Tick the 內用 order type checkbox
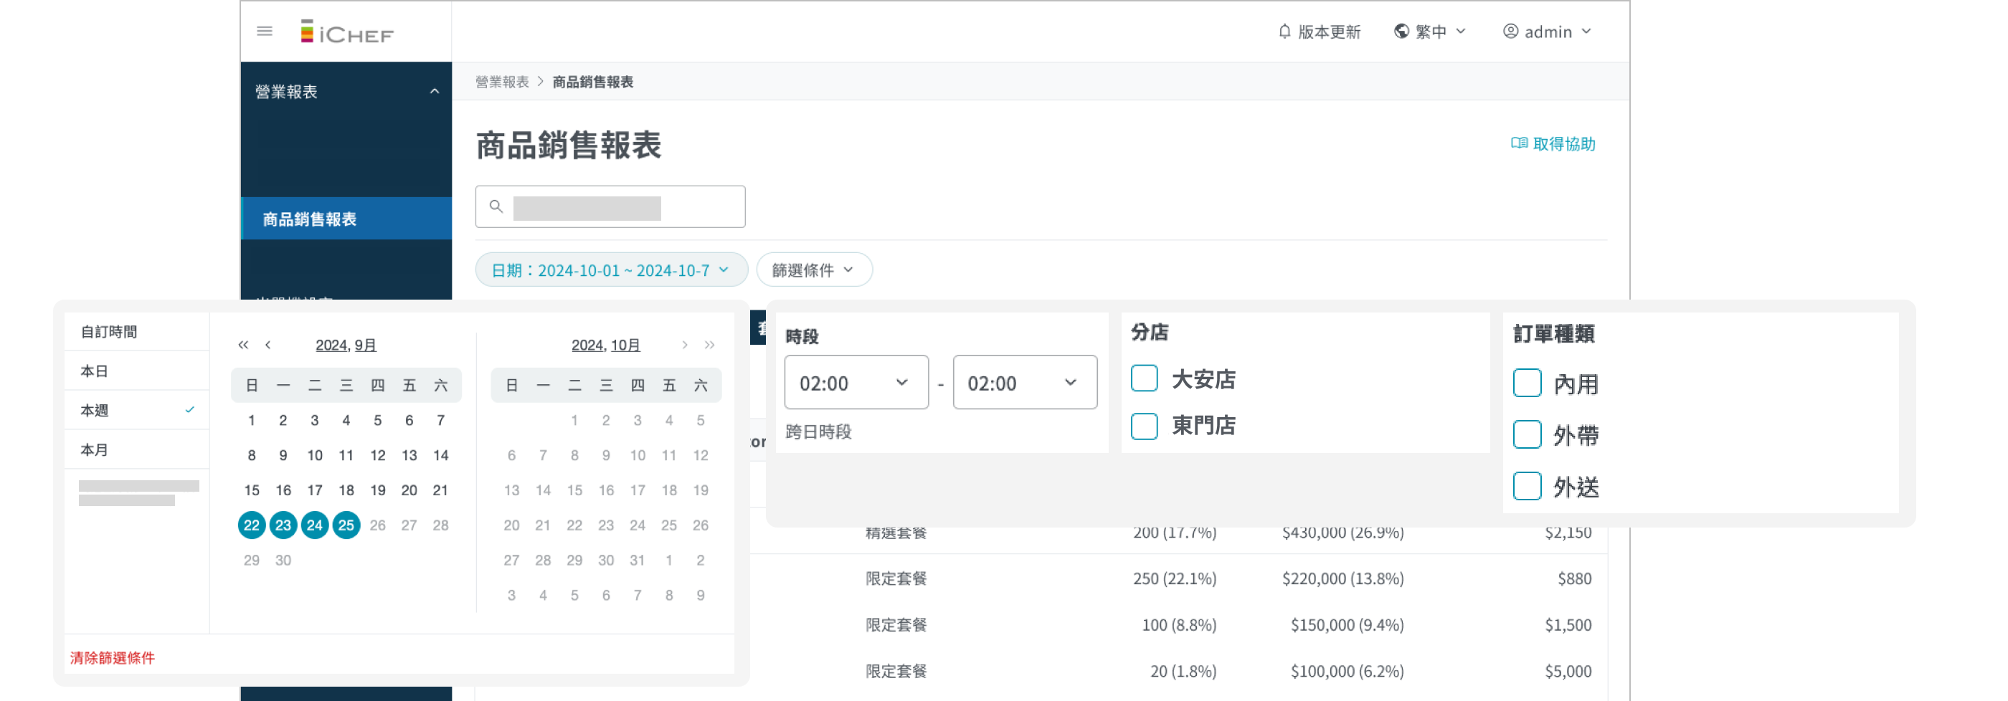2008x701 pixels. (x=1526, y=383)
